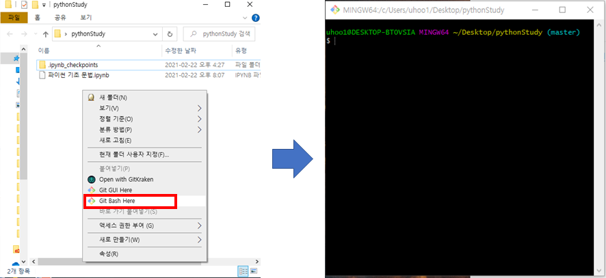The width and height of the screenshot is (606, 278).
Task: Minimize the MINGW64 terminal window
Action: pos(536,10)
